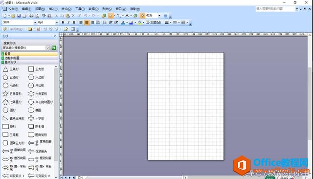Viewport: 313px width, 179px height.
Task: Pick the 圆角矩形 rounded rectangle shape
Action: point(38,134)
